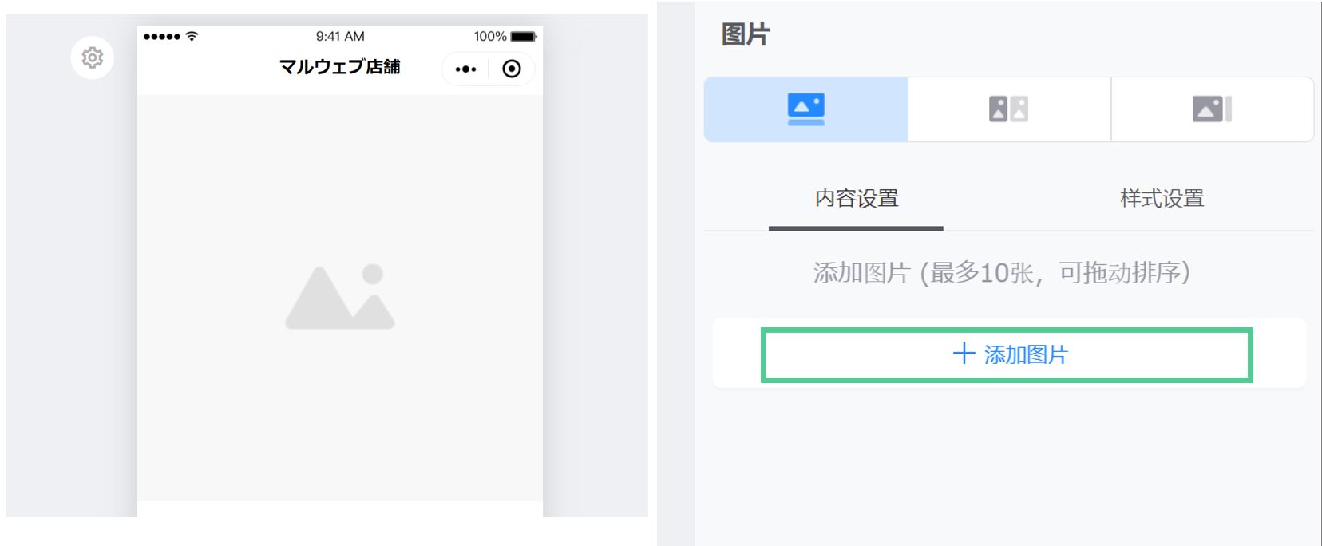Click the signal strength dots
Viewport: 1322px width, 546px height.
pos(161,37)
